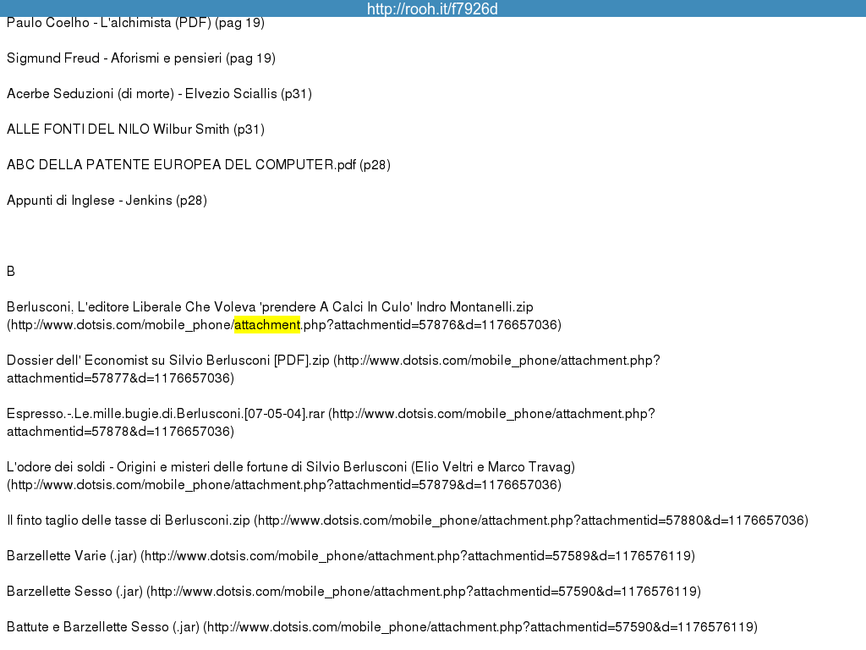Click the rooh.it URL in the header bar

432,8
